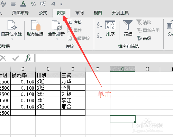This screenshot has height=137, width=173.
Task: Select the 2班 cell in 刘锡 row
Action: click(48, 94)
